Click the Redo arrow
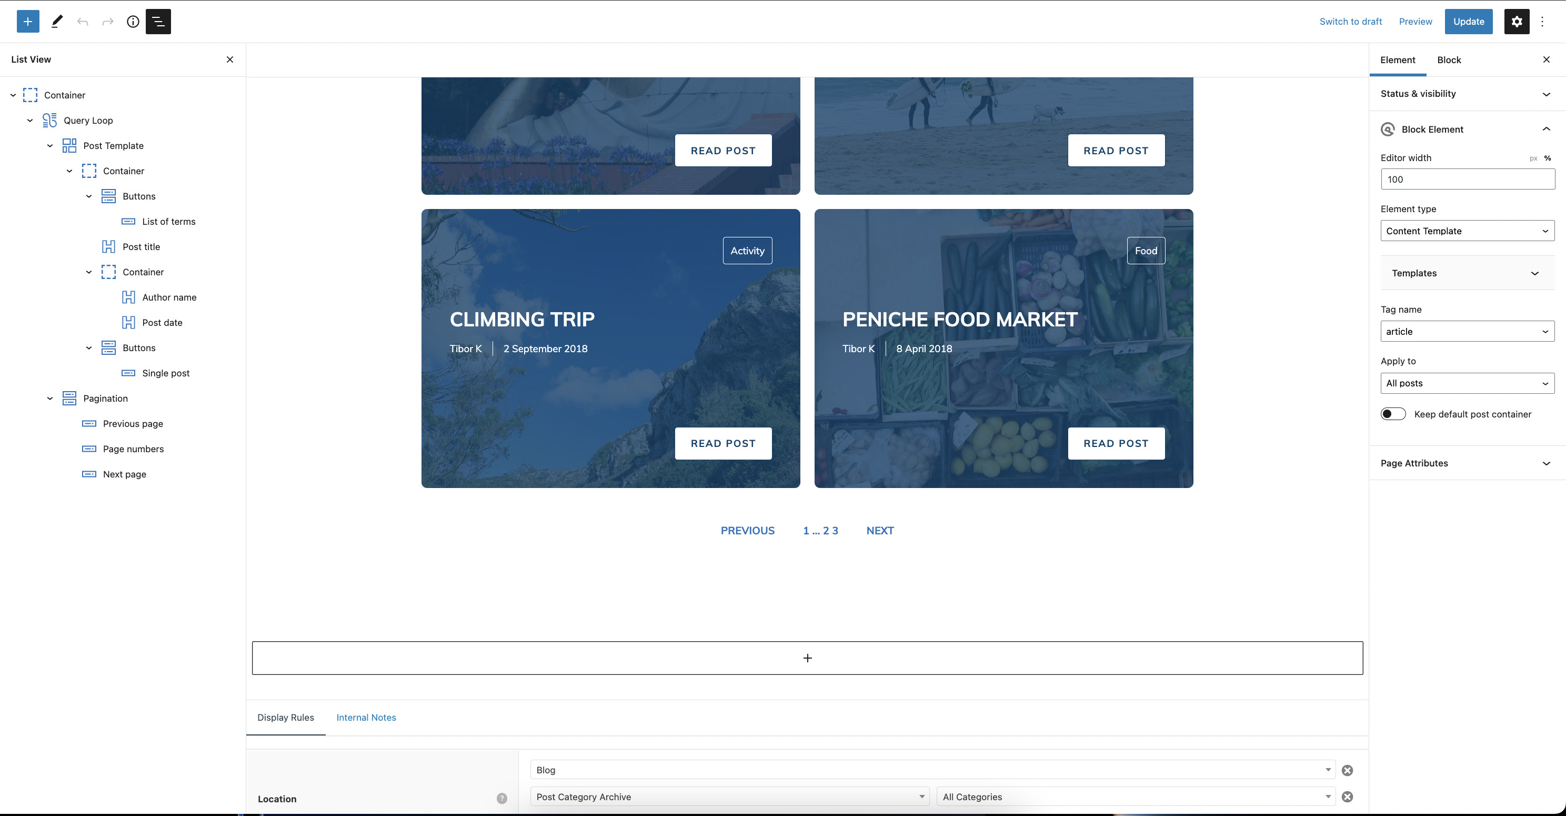This screenshot has height=816, width=1566. [107, 22]
